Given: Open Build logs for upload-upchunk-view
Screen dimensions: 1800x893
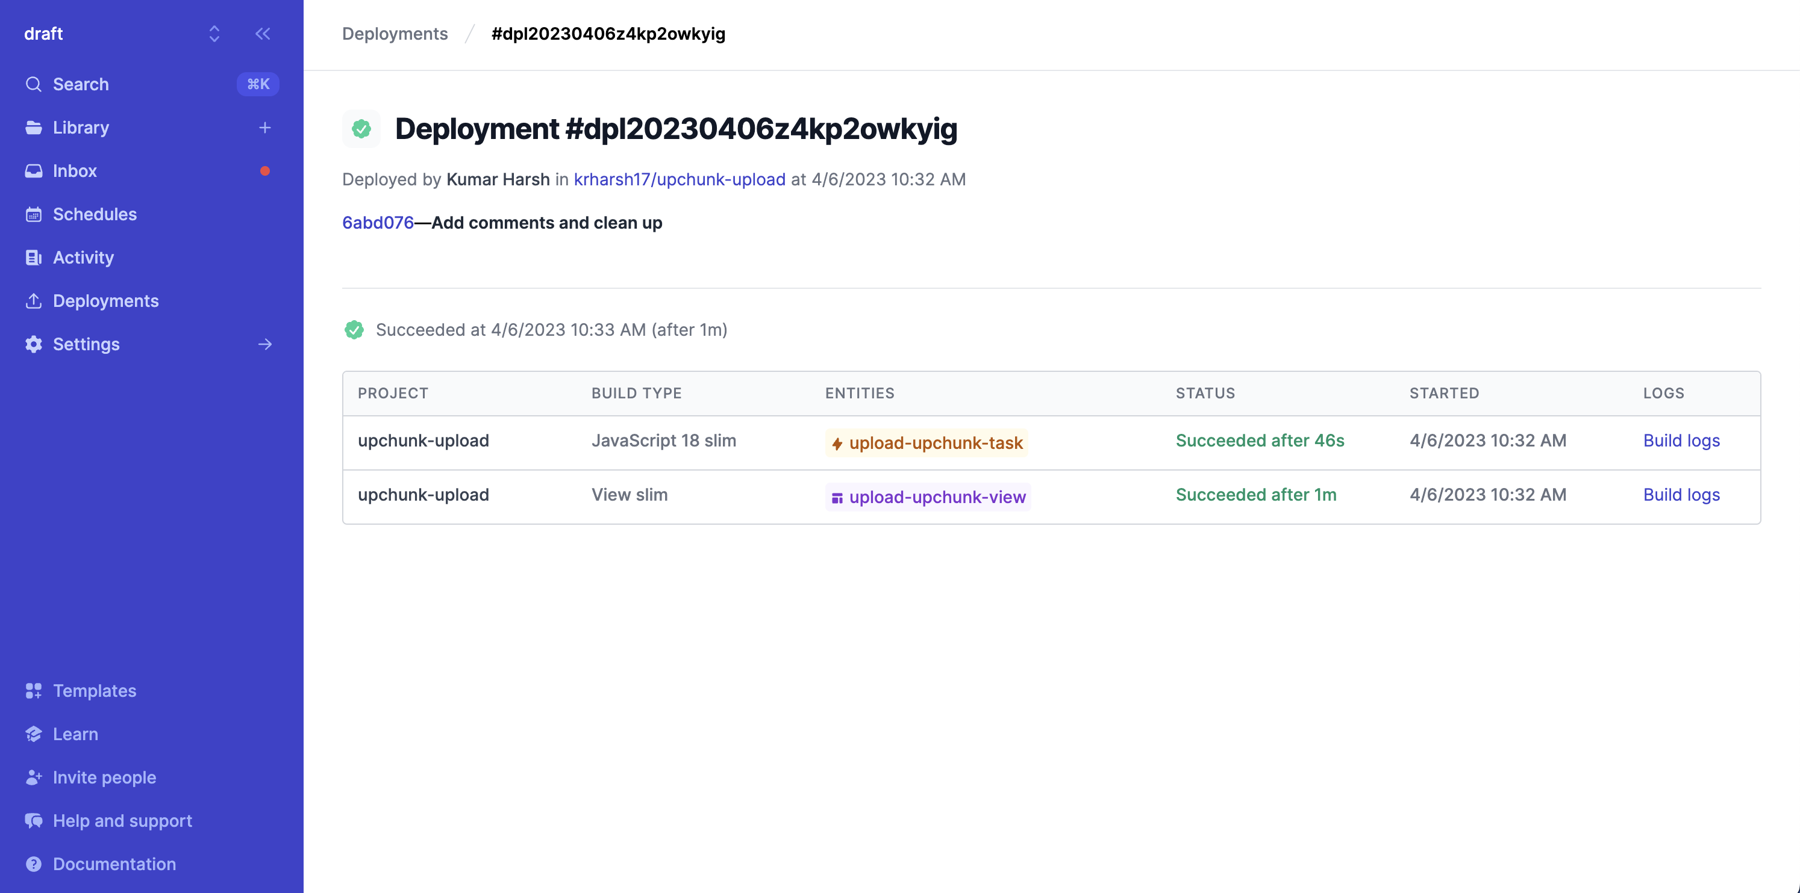Looking at the screenshot, I should tap(1681, 494).
